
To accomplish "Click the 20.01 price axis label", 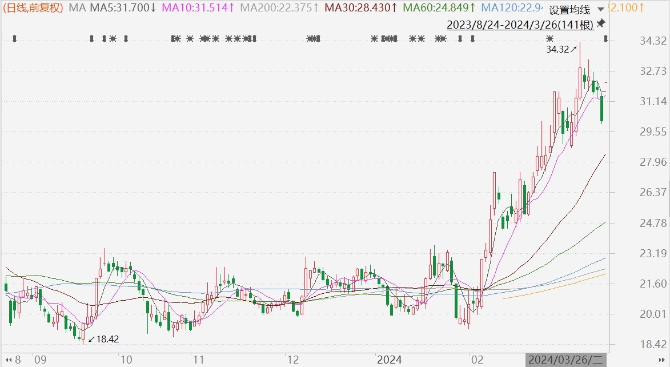I will point(653,314).
